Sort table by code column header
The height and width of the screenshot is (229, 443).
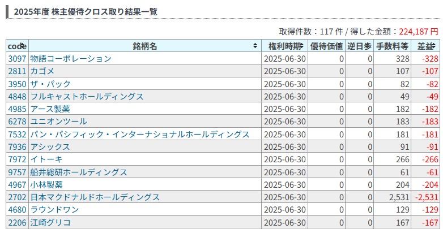click(x=17, y=46)
